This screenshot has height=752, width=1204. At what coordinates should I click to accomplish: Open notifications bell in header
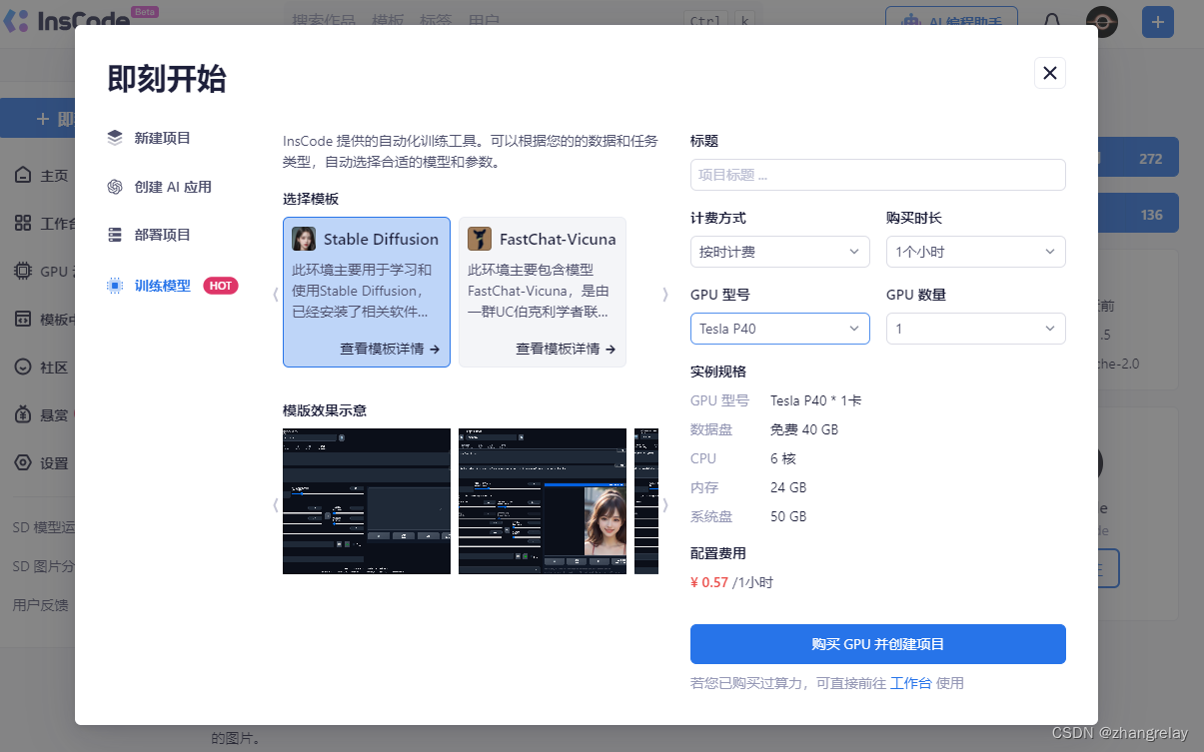coord(1052,21)
